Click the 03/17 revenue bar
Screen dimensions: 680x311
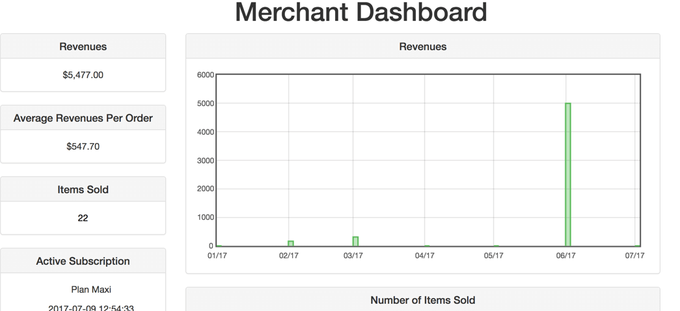click(x=355, y=241)
